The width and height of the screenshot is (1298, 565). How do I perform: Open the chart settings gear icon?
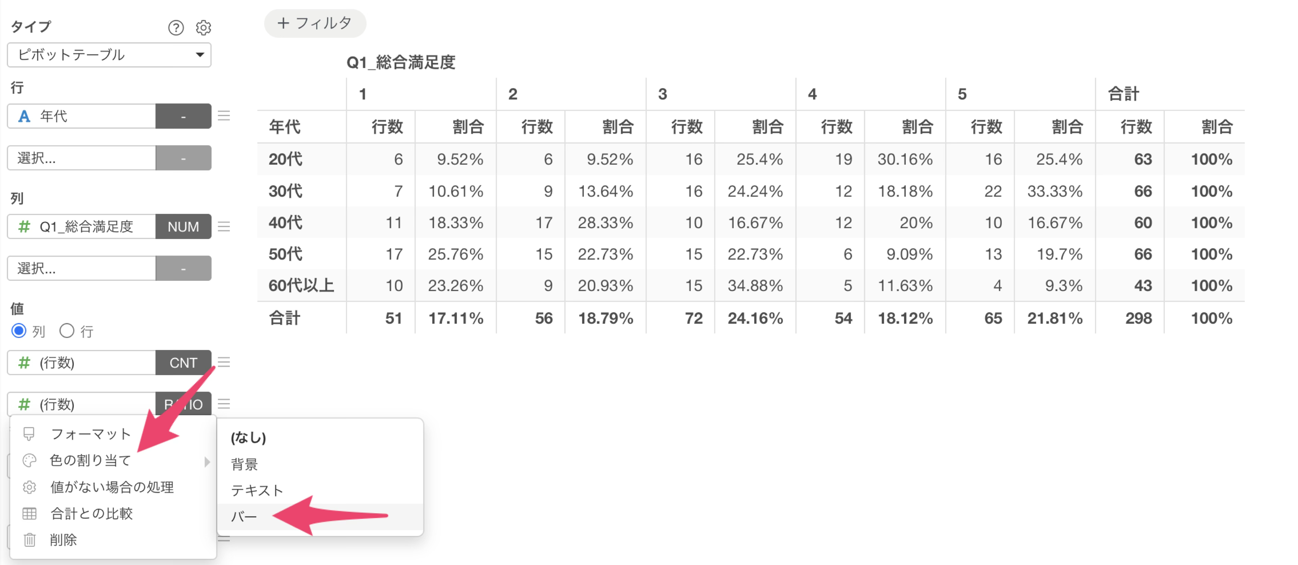coord(204,27)
